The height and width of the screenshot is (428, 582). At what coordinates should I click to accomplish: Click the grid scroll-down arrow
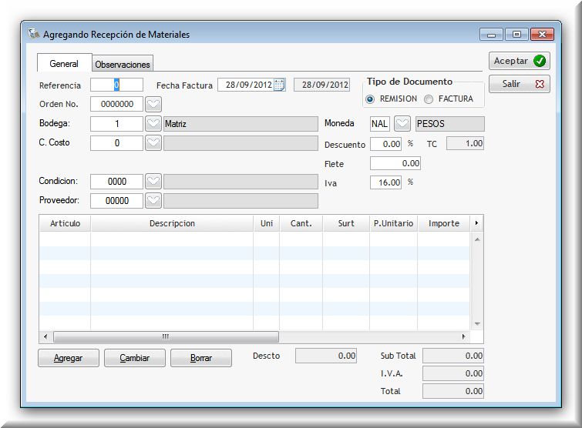(477, 324)
